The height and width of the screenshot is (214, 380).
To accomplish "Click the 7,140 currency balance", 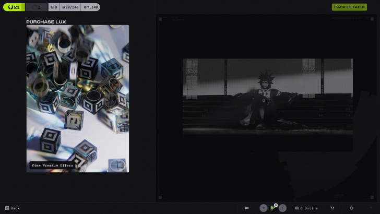I will click(x=90, y=7).
